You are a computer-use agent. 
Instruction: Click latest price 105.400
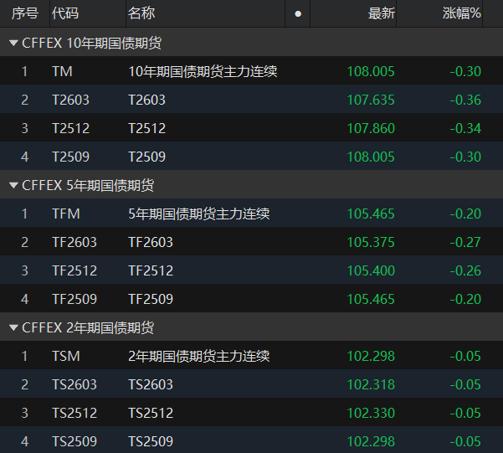371,270
